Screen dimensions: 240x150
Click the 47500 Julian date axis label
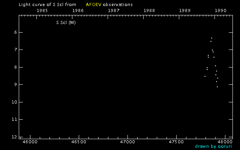(x=176, y=142)
